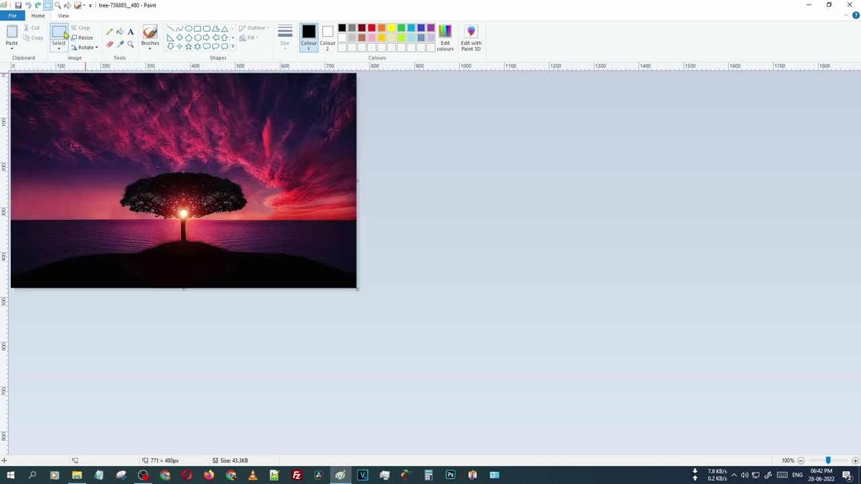The image size is (861, 484).
Task: Pick the Diamond shape
Action: click(x=179, y=38)
